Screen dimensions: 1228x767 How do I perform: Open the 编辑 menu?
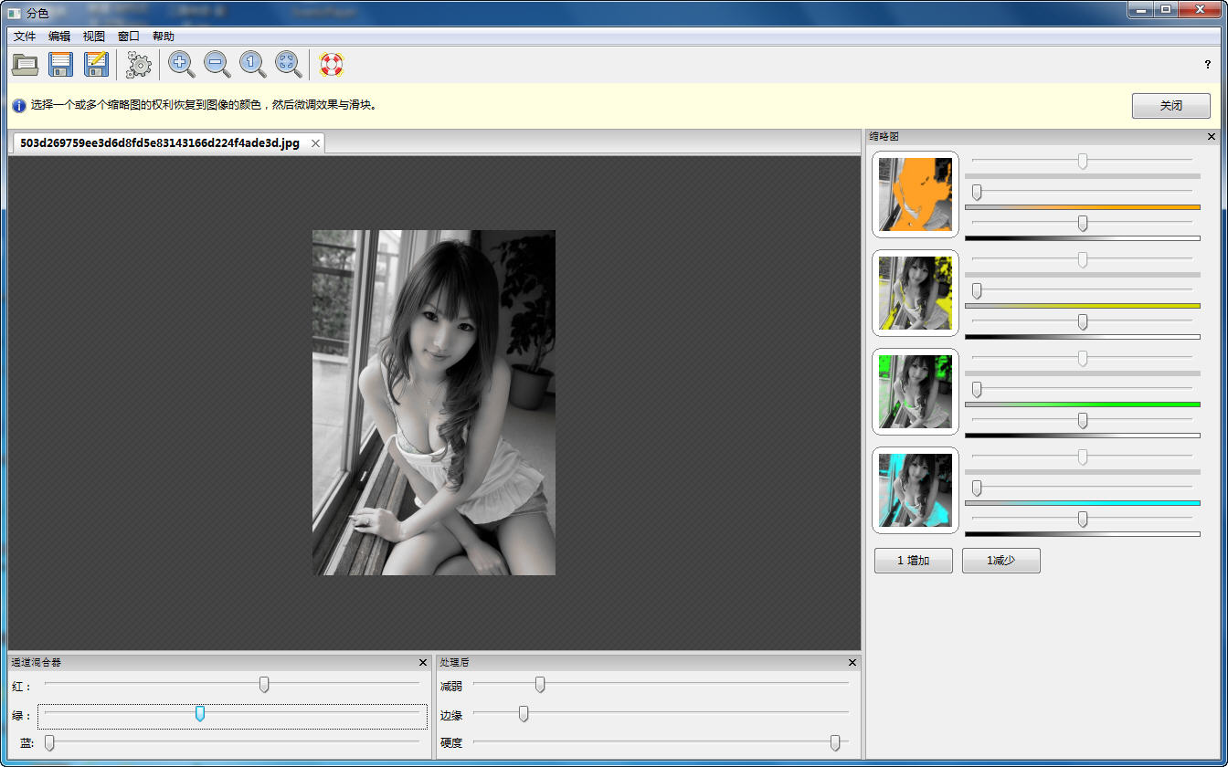[x=59, y=37]
